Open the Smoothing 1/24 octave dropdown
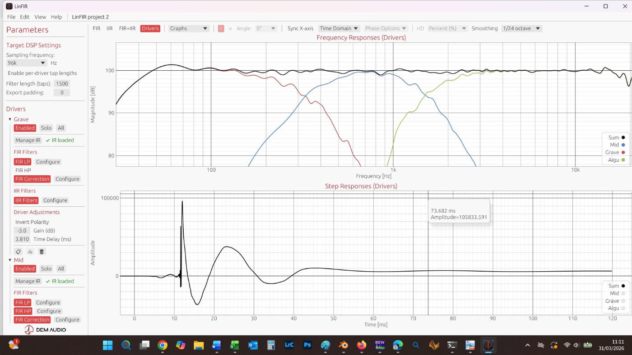 coord(521,28)
